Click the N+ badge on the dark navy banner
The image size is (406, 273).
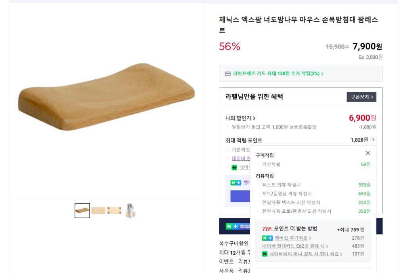232,226
